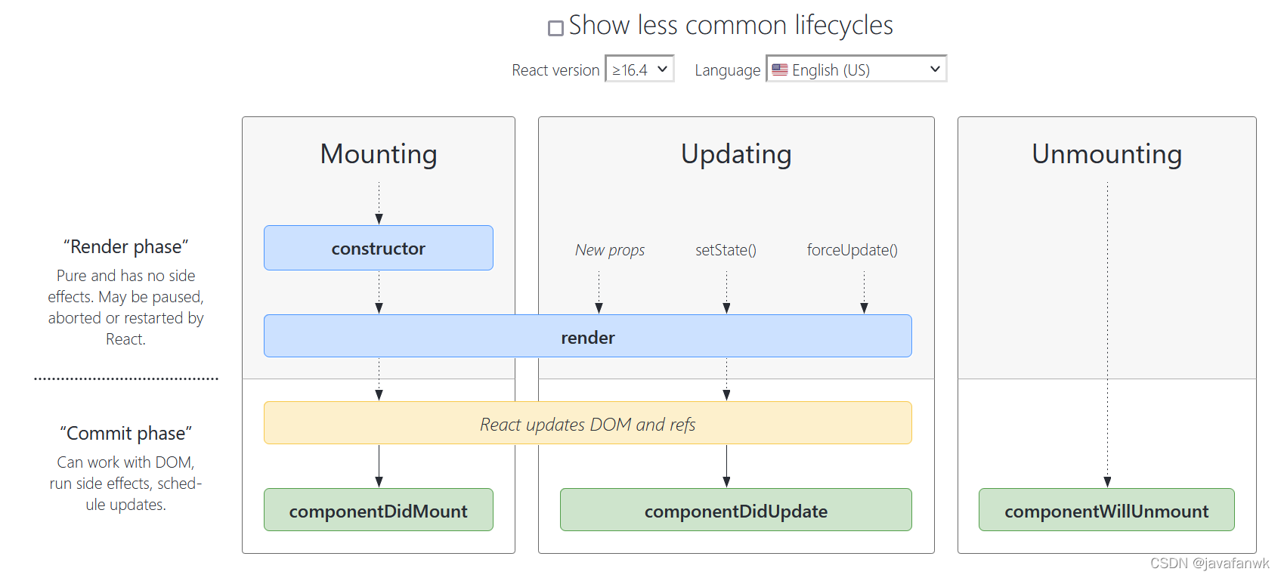1281x578 pixels.
Task: Open componentDidMount method details
Action: (x=378, y=510)
